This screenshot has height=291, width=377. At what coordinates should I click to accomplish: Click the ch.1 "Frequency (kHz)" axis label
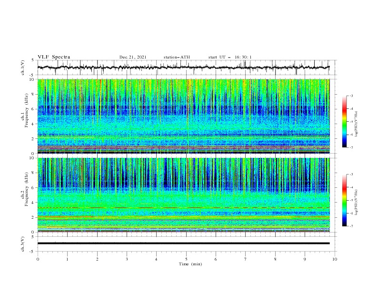tap(26, 111)
